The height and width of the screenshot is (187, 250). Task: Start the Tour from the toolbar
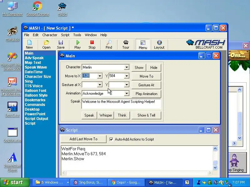pyautogui.click(x=126, y=45)
